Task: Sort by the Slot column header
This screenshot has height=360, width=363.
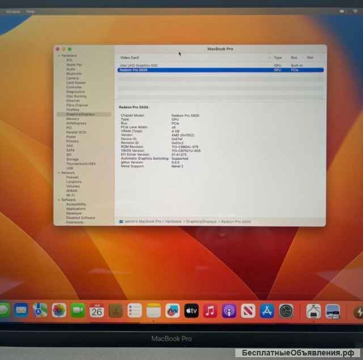Action: 310,58
